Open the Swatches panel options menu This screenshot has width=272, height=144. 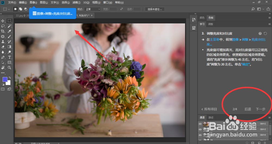coord(269,18)
